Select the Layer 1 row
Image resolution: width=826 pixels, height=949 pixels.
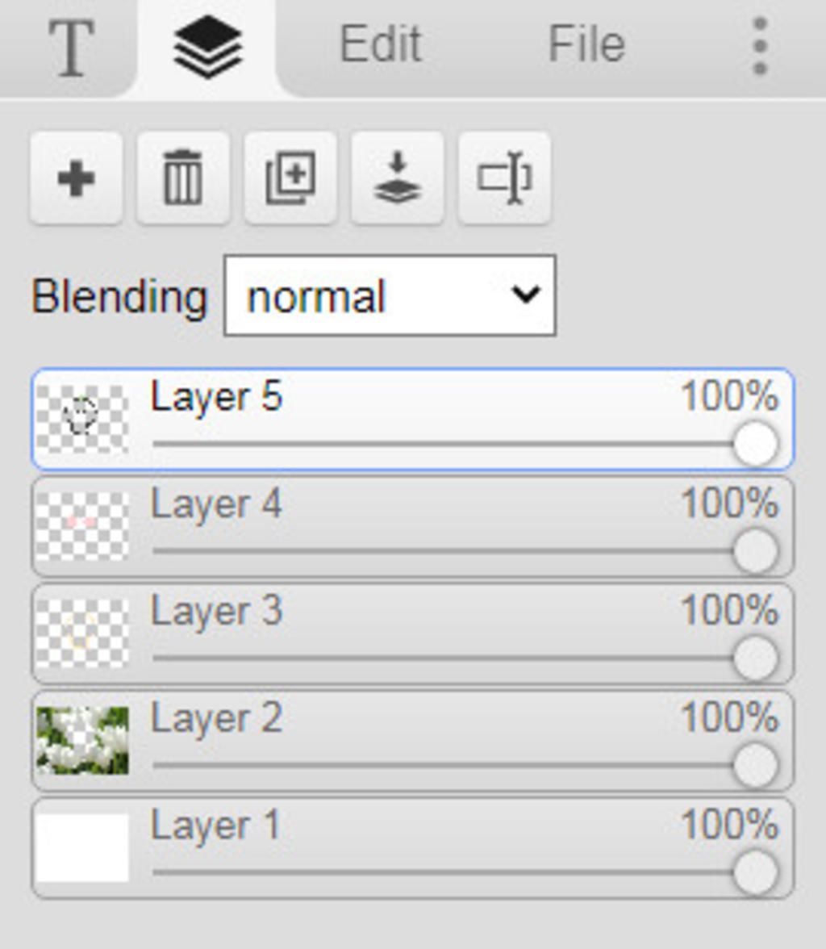[x=412, y=849]
